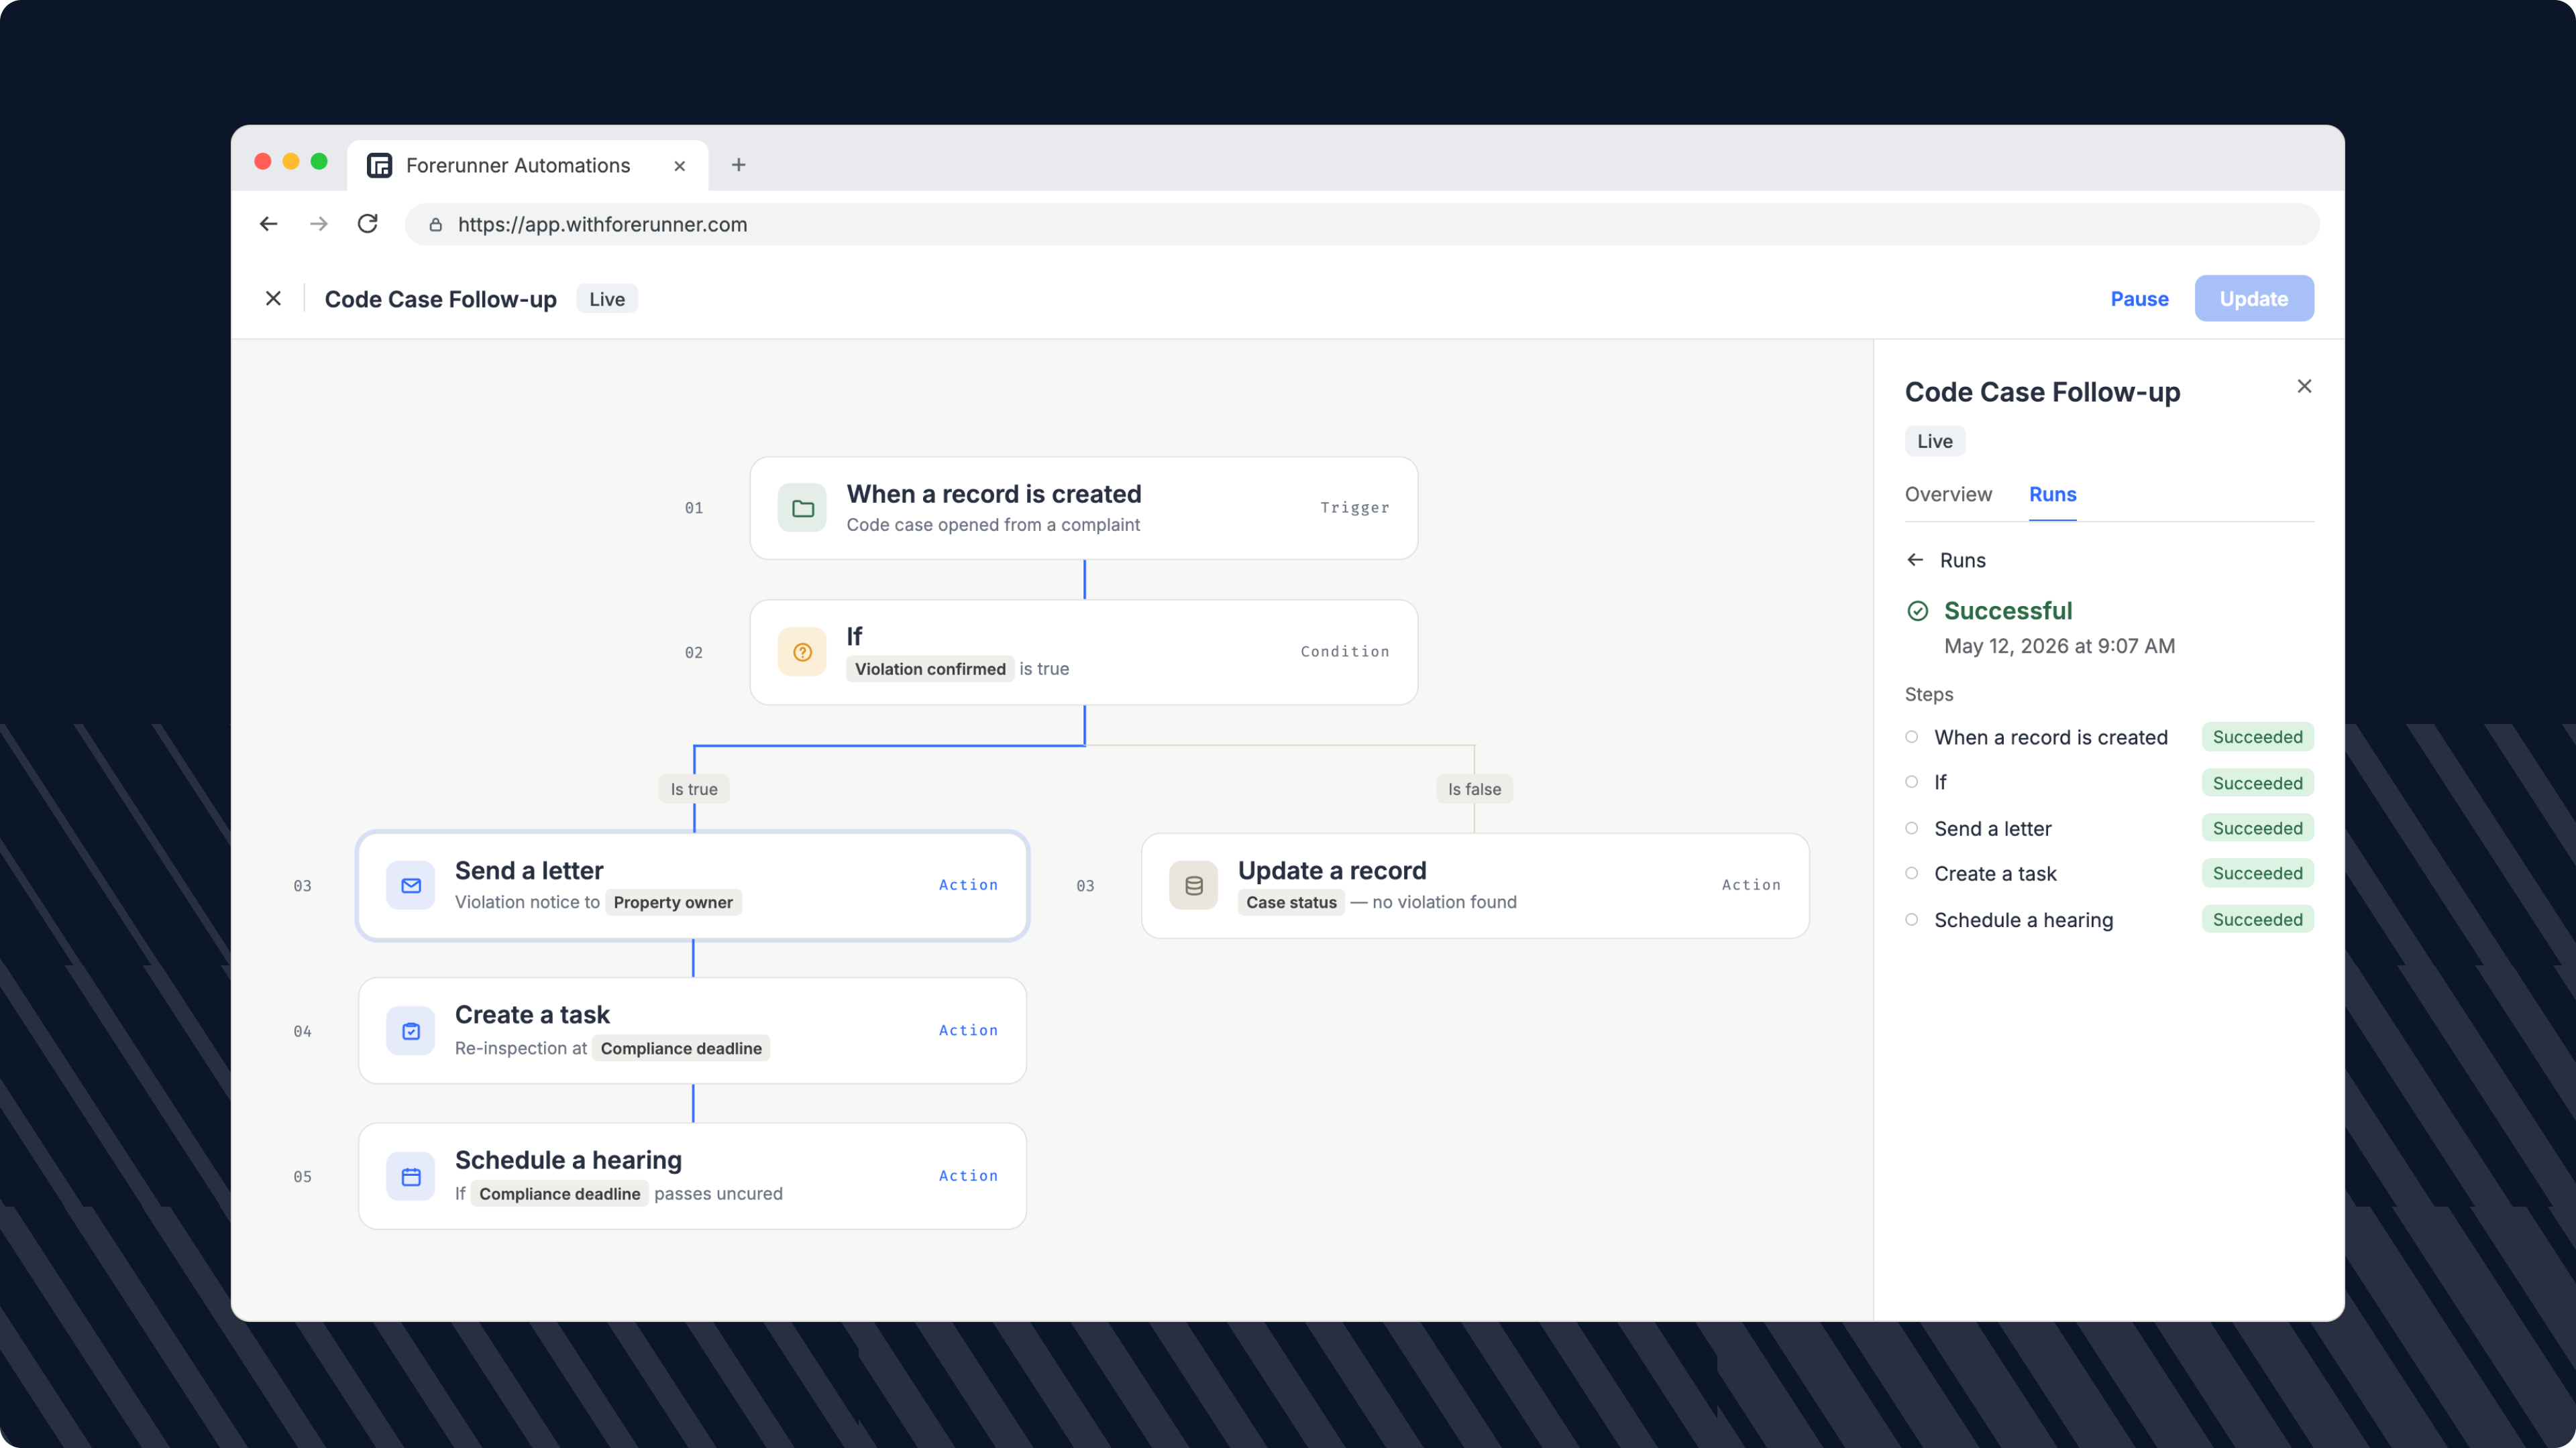2576x1448 pixels.
Task: Click the Code Case Follow-up header title
Action: pyautogui.click(x=440, y=299)
